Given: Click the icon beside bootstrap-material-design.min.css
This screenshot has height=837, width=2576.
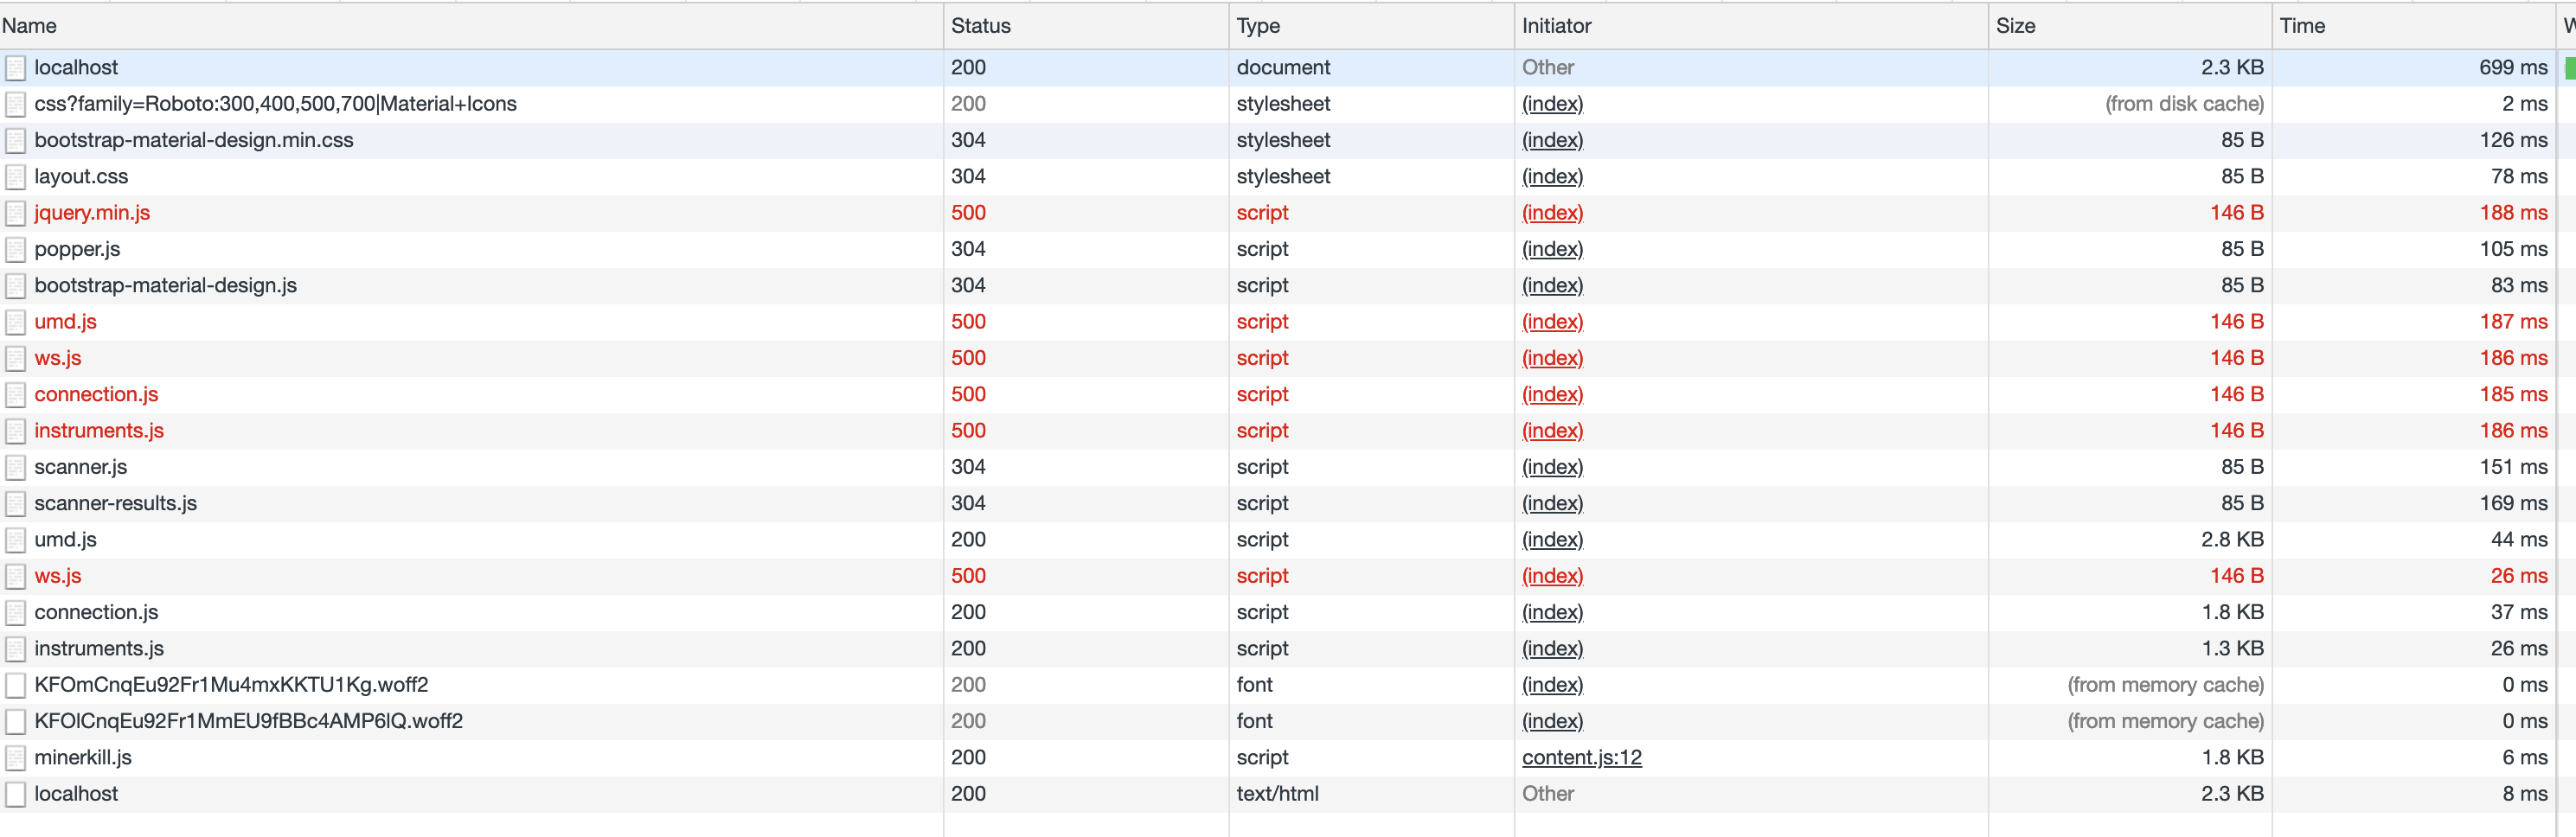Looking at the screenshot, I should (15, 140).
